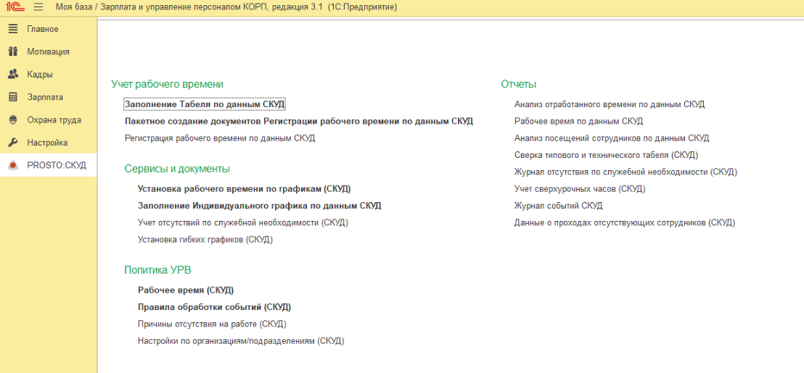804x373 pixels.
Task: Open Пакетное создание документов Регистрации
Action: 298,121
